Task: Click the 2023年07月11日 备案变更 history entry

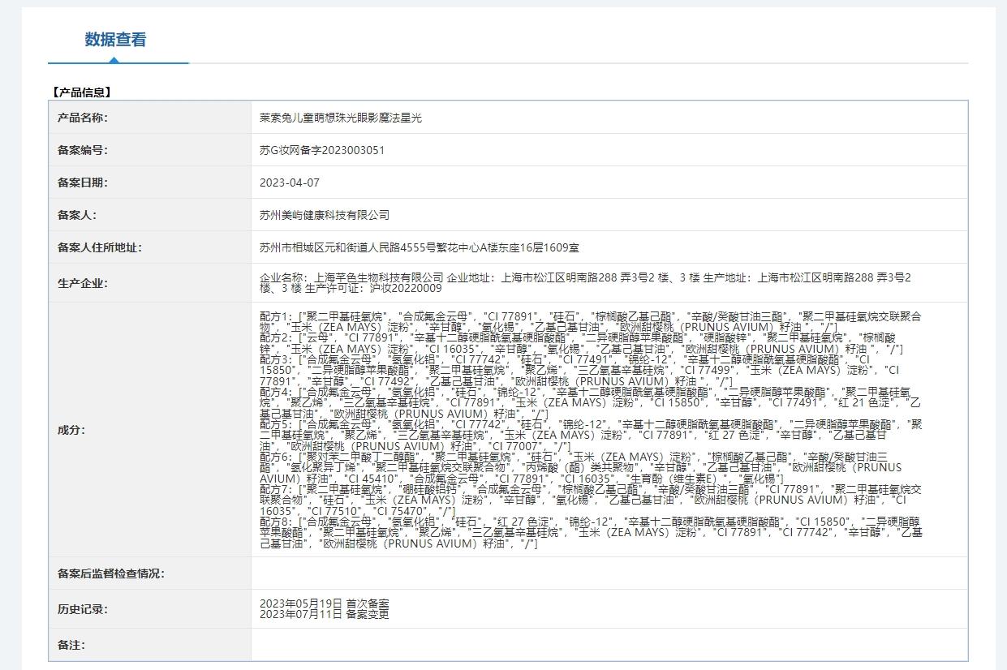Action: [x=325, y=615]
